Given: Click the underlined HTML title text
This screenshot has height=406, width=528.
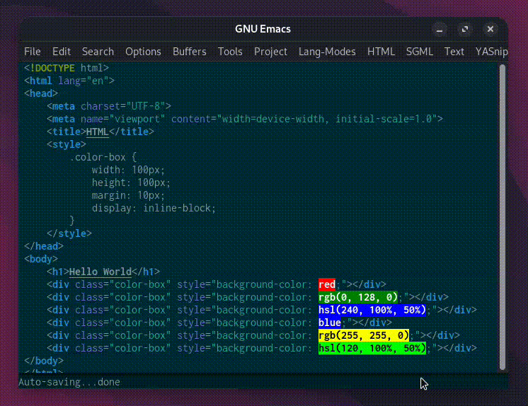Looking at the screenshot, I should click(x=98, y=132).
